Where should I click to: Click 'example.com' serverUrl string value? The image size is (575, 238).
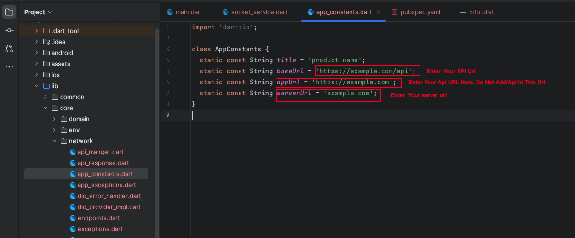pyautogui.click(x=349, y=93)
